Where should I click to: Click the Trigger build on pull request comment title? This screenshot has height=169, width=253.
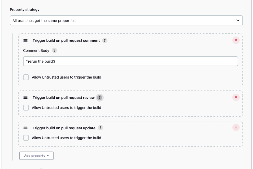[x=66, y=40]
